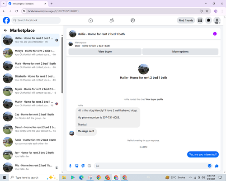Click the $680 listing thumbnail
Image resolution: width=226 pixels, height=181 pixels.
pos(71,44)
